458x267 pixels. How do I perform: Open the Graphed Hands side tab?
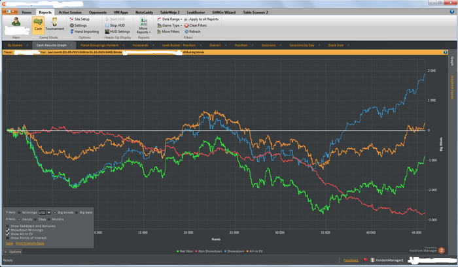(x=452, y=87)
